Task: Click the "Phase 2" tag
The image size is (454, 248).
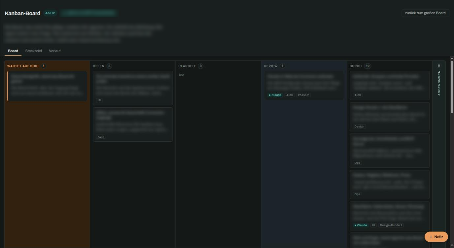Action: pyautogui.click(x=303, y=95)
